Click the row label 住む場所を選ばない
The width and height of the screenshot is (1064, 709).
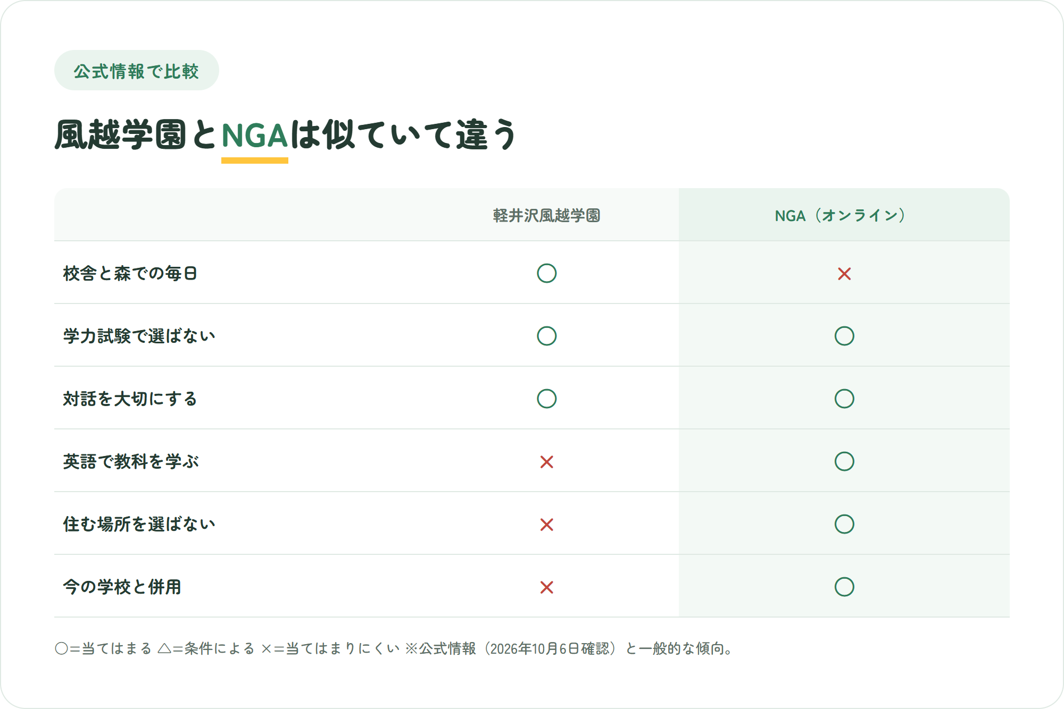(x=139, y=524)
